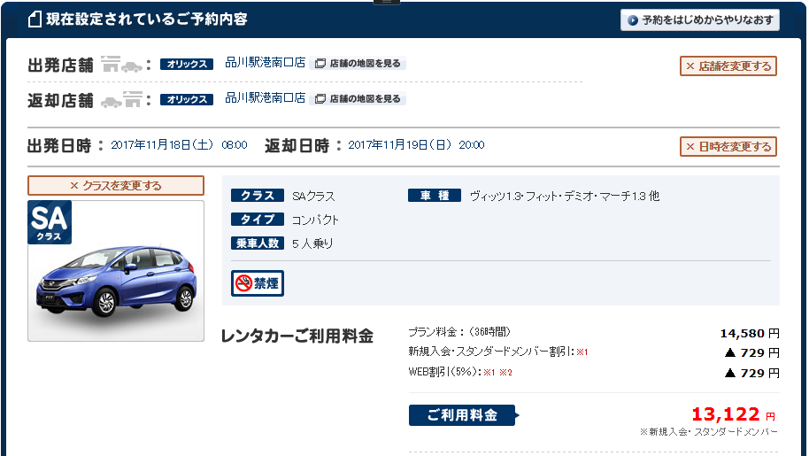Click 品川駅港南口店 link in 返却店舗 row
This screenshot has height=456, width=809.
click(266, 98)
